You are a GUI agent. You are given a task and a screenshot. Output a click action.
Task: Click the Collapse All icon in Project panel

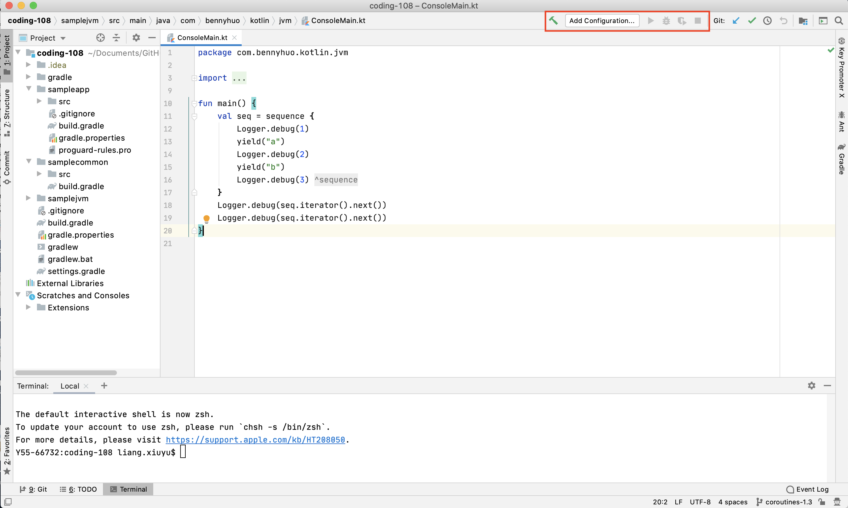tap(116, 38)
